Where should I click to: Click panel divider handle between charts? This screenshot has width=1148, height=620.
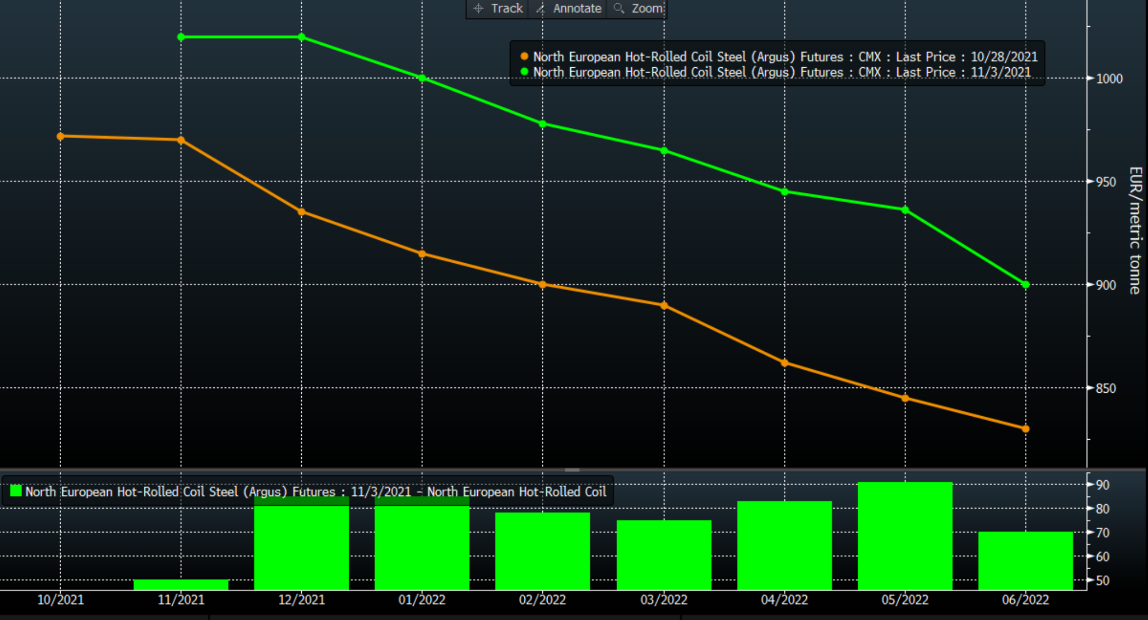(572, 470)
